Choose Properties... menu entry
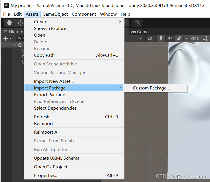The height and width of the screenshot is (182, 210). pyautogui.click(x=74, y=175)
